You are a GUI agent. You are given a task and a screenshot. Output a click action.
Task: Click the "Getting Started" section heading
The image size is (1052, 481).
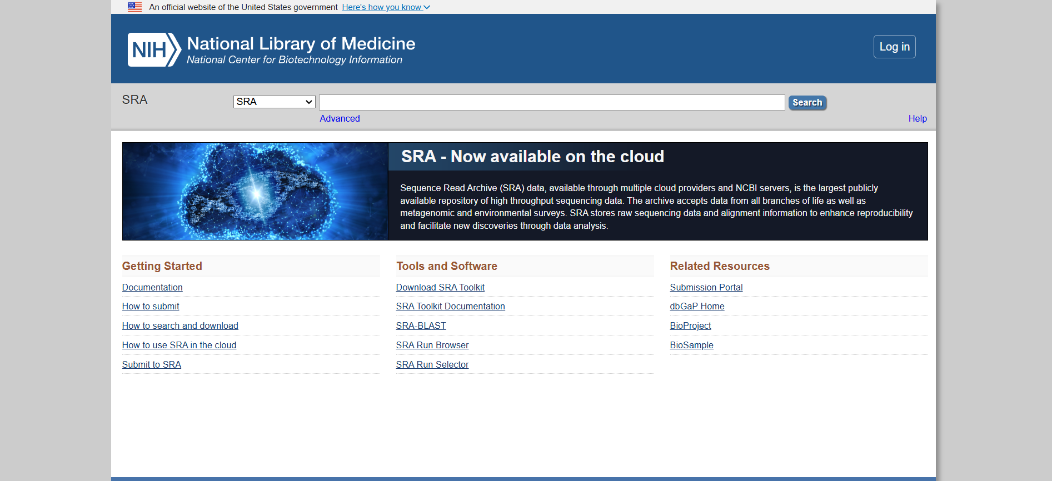[x=162, y=266]
